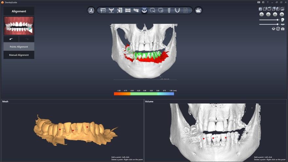
Task: Take a screenshot with camera icon
Action: pos(283,29)
